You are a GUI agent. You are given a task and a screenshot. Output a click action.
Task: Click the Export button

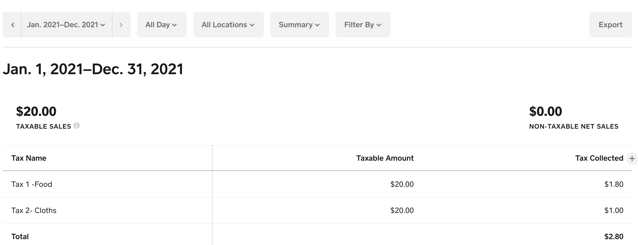click(610, 25)
